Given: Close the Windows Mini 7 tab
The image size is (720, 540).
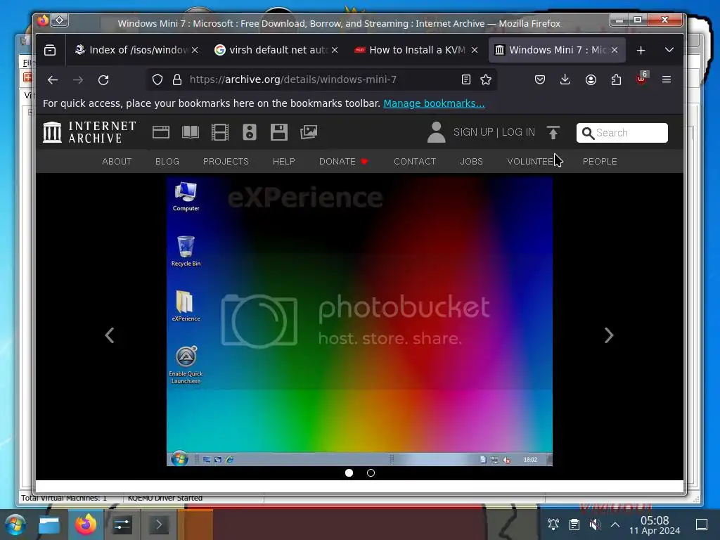Looking at the screenshot, I should point(615,50).
